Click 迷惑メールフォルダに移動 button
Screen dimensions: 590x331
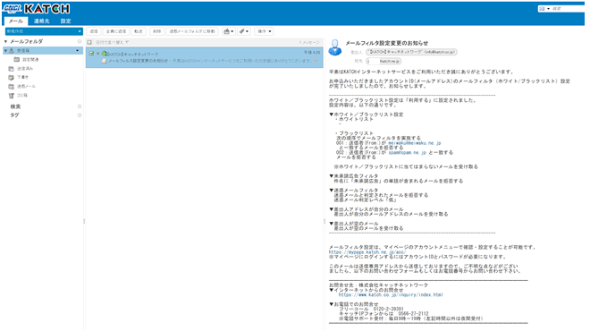[192, 31]
